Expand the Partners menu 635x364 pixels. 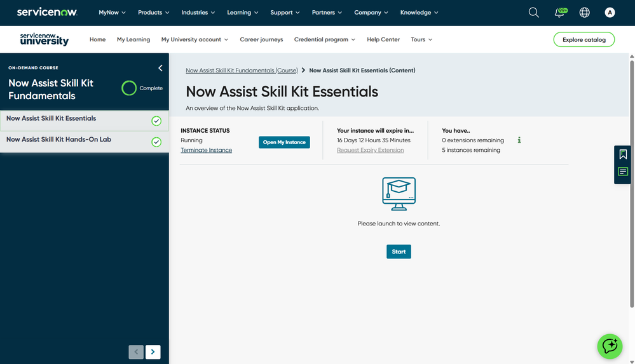tap(327, 13)
